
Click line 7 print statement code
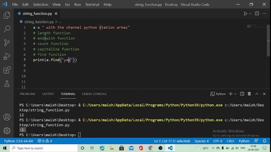[x=55, y=60]
